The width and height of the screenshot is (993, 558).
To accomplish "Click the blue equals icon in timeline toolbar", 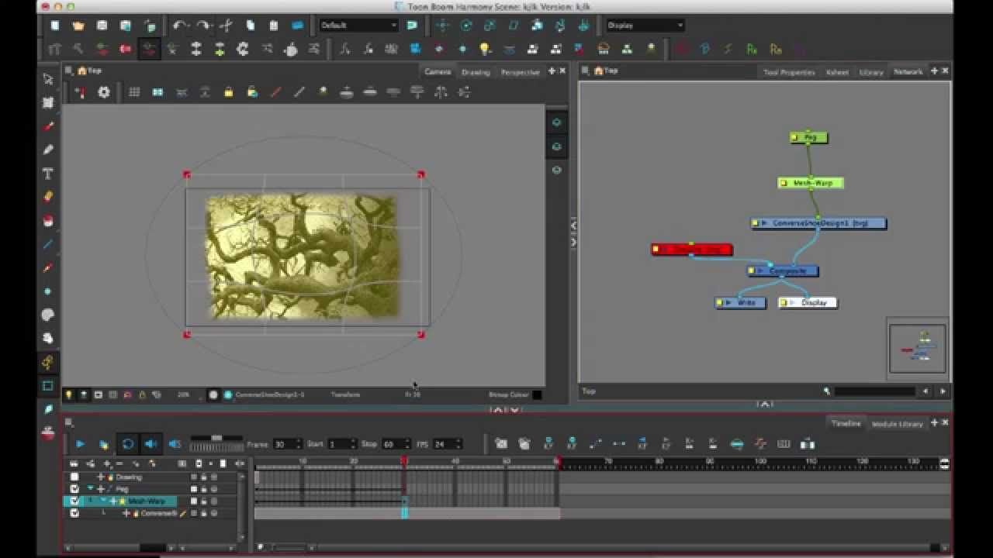I will coord(737,444).
